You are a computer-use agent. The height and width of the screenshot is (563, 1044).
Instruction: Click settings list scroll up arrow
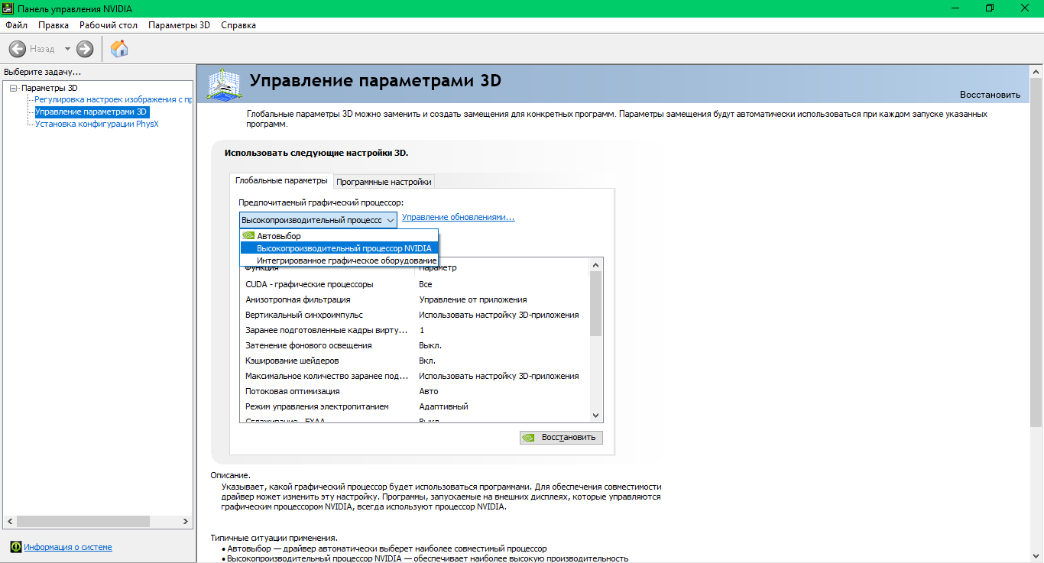[x=596, y=264]
